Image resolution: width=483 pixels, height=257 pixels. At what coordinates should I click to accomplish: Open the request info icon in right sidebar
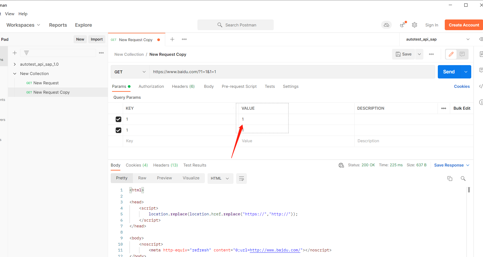click(x=481, y=102)
